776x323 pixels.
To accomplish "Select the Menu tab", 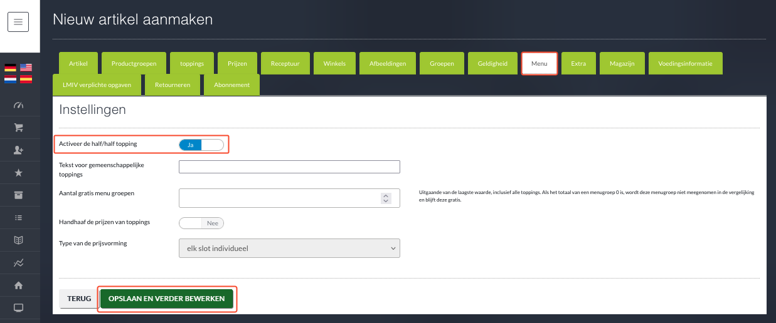I will [x=539, y=64].
